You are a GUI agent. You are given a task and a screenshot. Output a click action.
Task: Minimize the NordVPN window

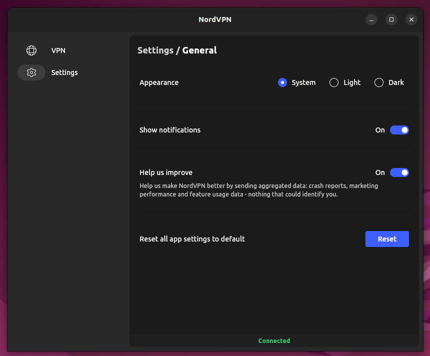pyautogui.click(x=371, y=19)
